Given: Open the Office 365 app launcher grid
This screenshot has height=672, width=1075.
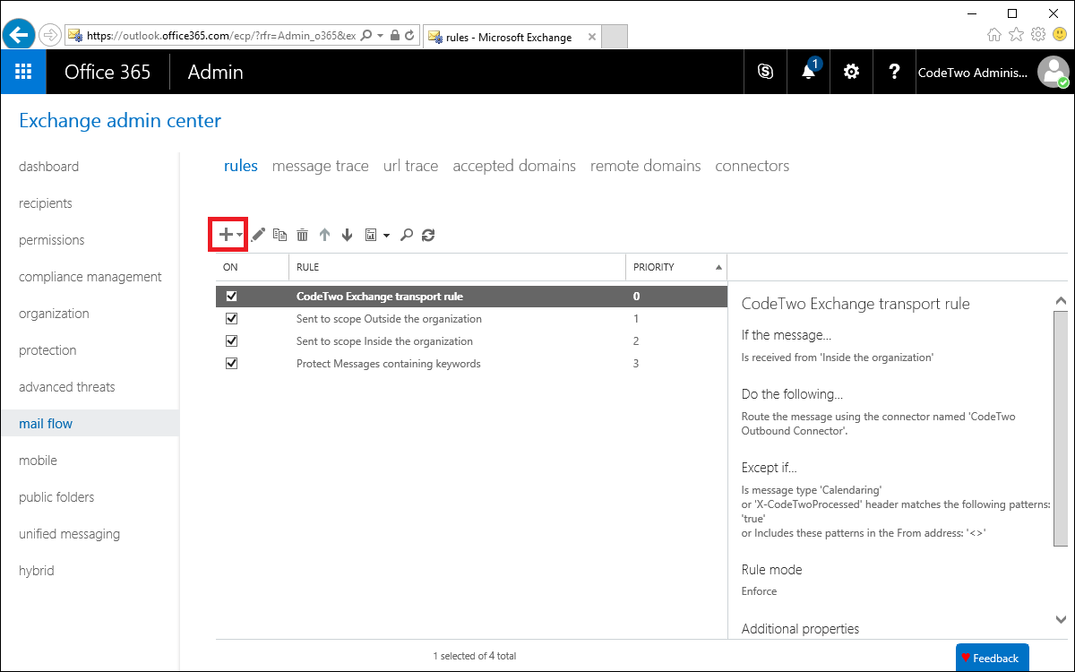Looking at the screenshot, I should click(x=23, y=72).
